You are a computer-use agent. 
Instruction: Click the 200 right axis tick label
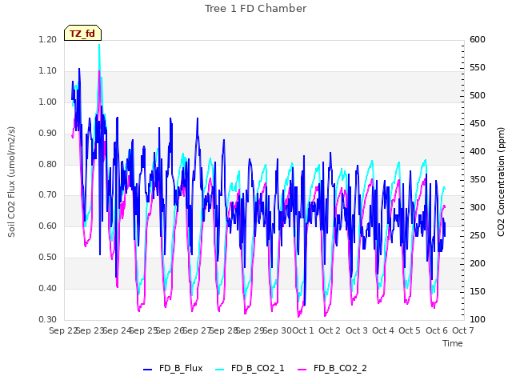tap(478, 263)
